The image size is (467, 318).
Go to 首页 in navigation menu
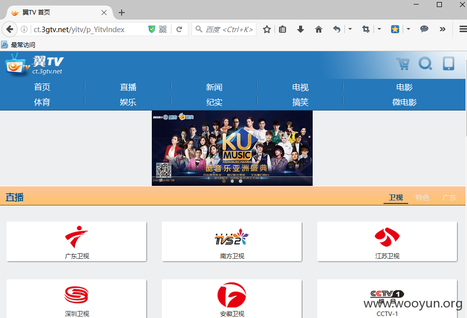(x=42, y=87)
